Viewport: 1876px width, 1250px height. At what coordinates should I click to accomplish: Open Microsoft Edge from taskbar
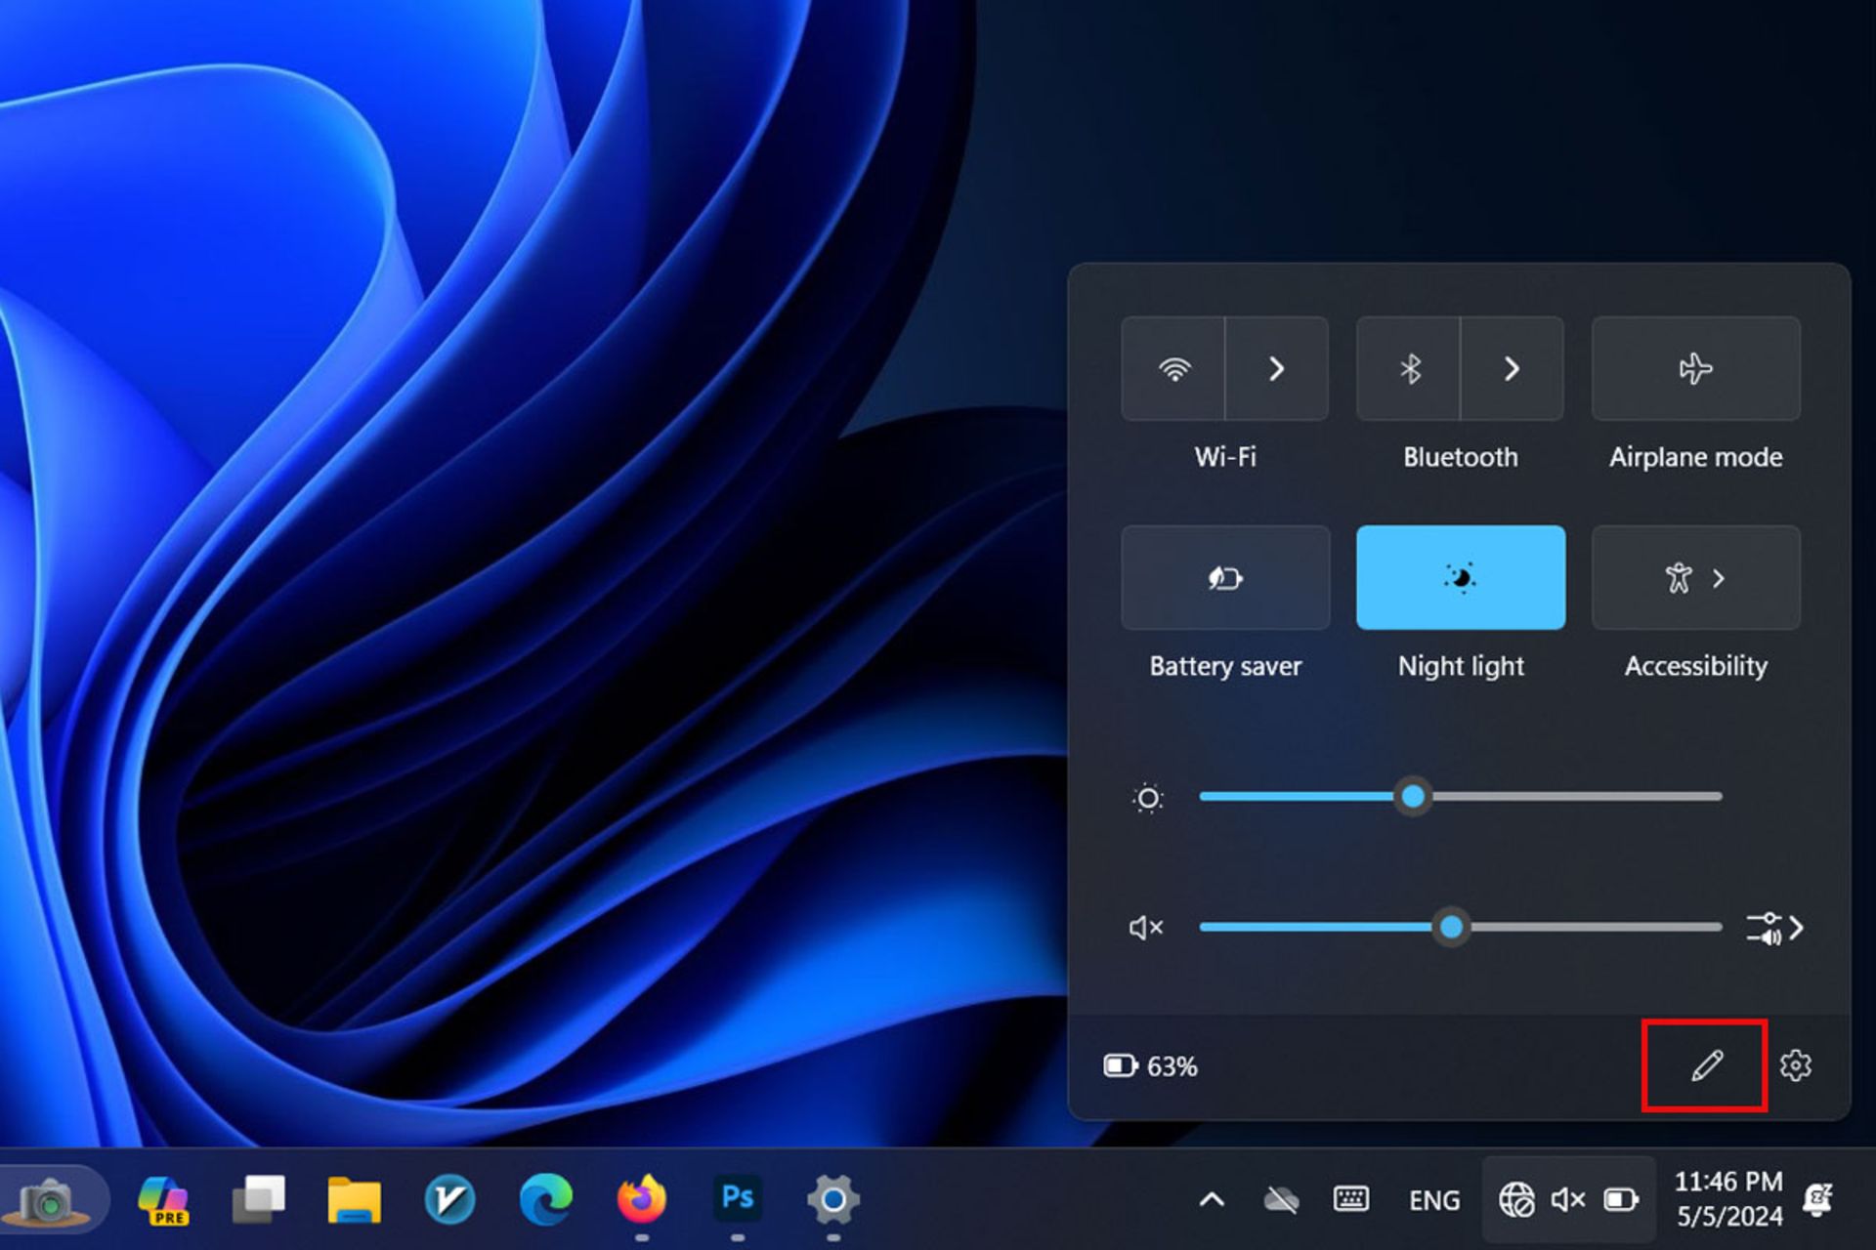coord(545,1200)
